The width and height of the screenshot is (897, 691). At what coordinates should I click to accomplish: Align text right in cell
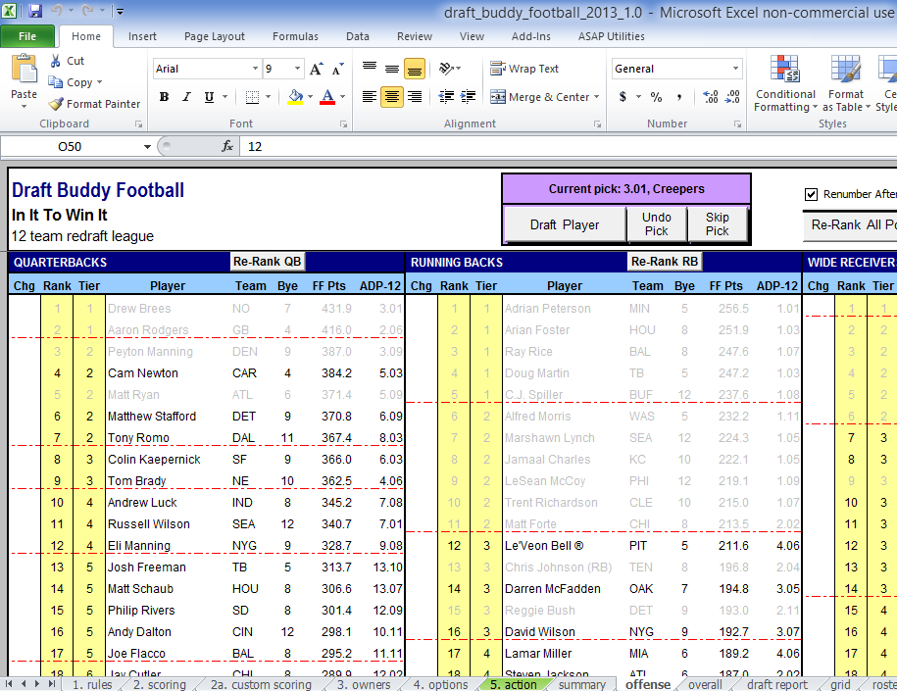(415, 97)
